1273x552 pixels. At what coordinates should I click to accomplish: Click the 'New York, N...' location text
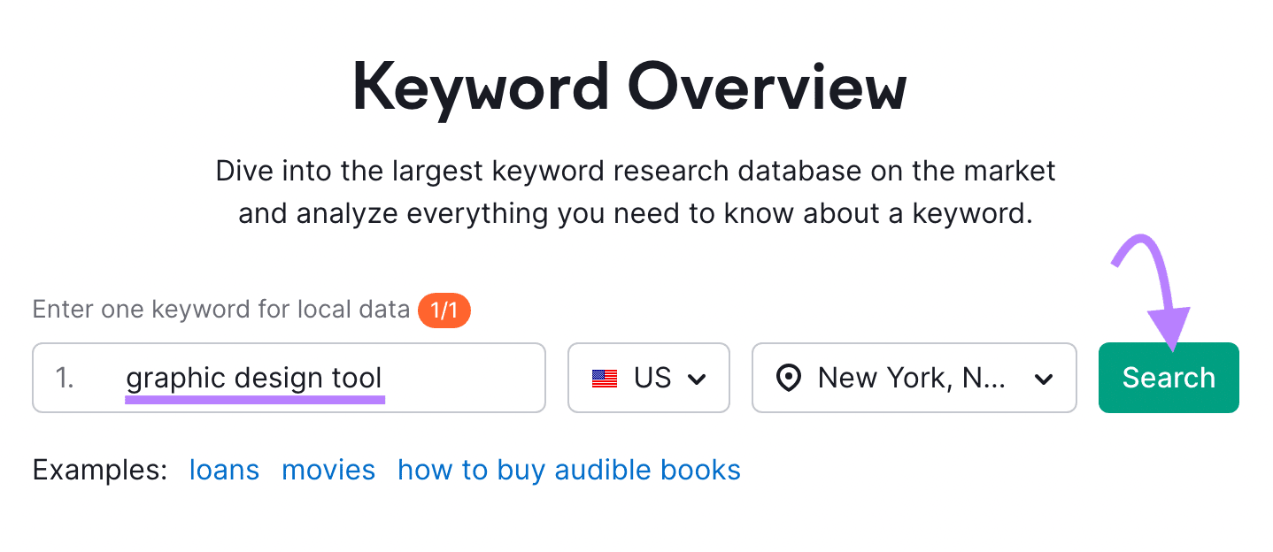[911, 379]
